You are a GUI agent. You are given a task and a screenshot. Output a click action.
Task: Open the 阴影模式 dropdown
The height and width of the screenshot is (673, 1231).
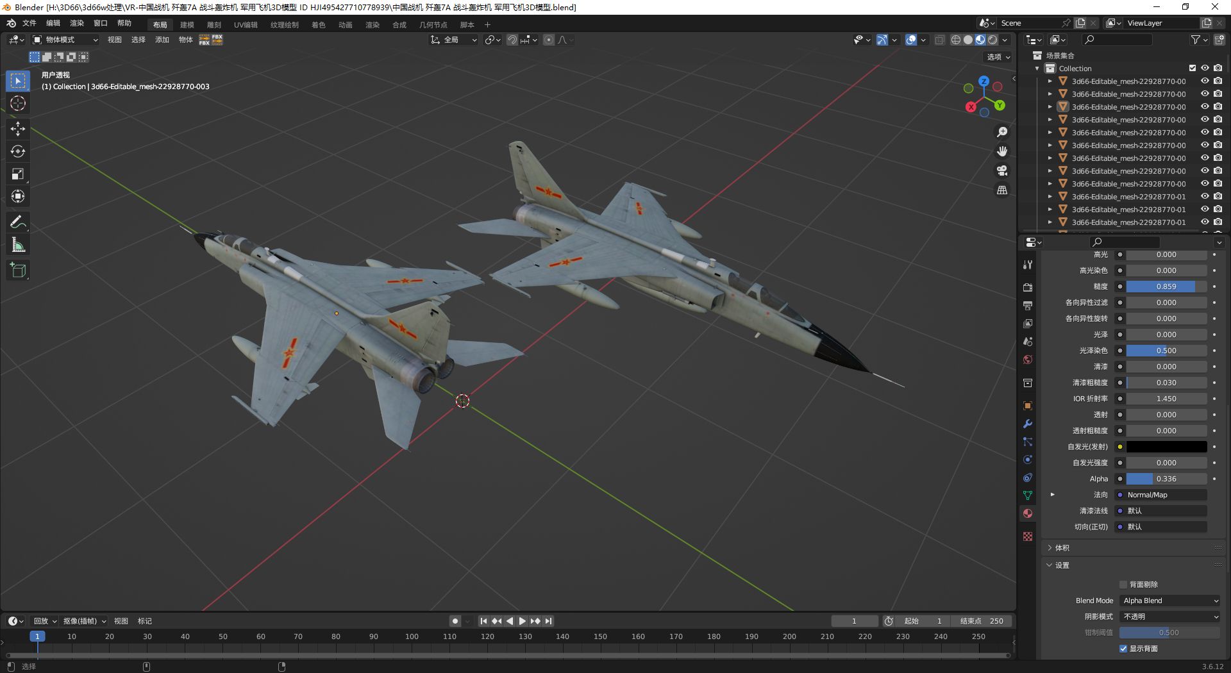1170,617
